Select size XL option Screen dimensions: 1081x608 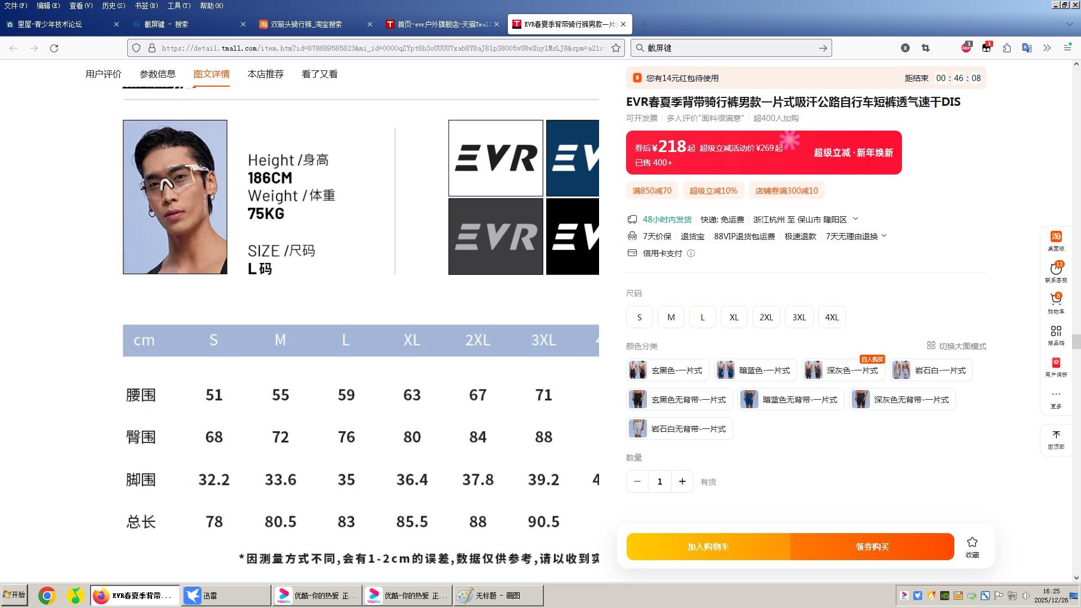(x=734, y=317)
